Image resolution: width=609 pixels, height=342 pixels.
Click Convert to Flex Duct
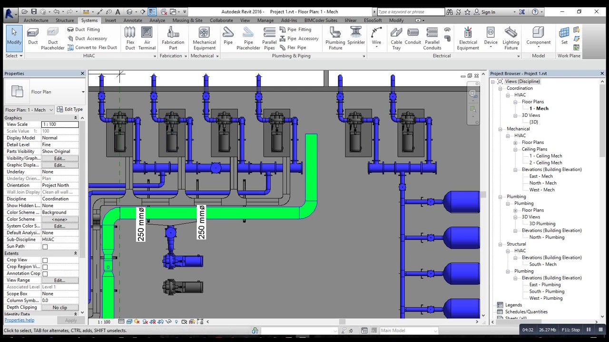(x=92, y=47)
